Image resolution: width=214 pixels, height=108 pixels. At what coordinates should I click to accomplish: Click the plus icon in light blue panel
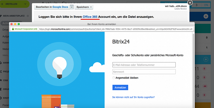(x=206, y=59)
